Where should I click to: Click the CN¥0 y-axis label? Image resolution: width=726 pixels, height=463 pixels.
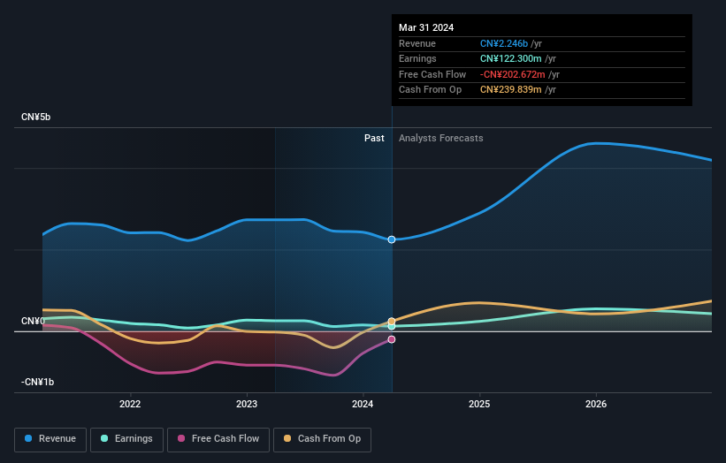34,321
